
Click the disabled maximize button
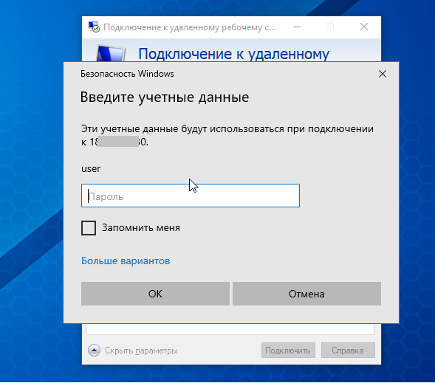click(330, 27)
